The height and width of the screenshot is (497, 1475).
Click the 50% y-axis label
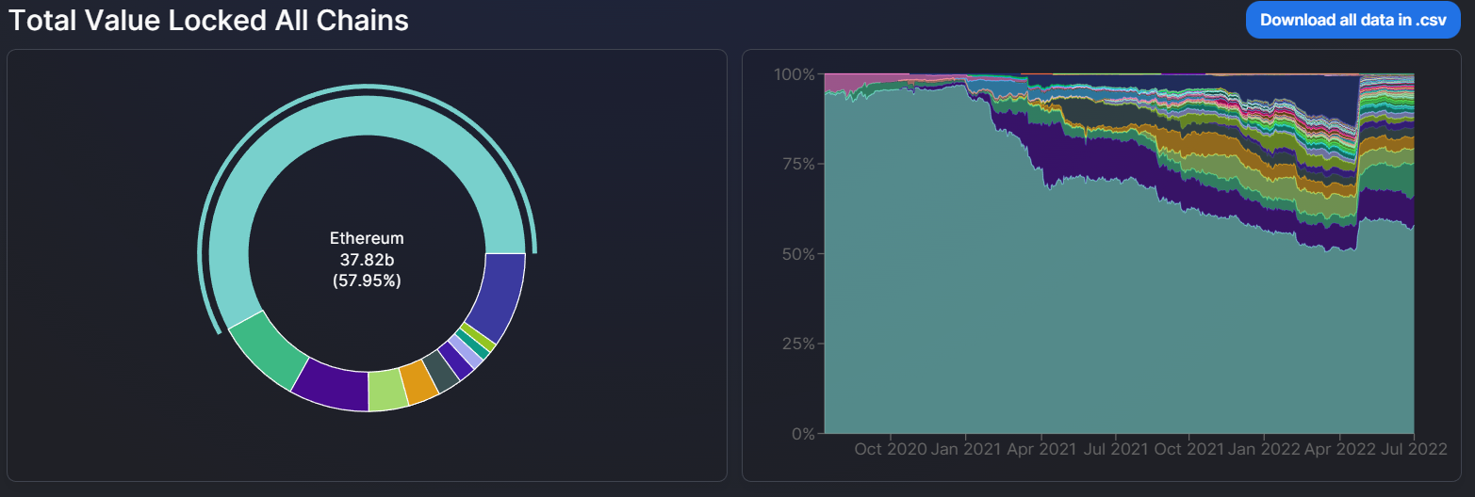797,254
